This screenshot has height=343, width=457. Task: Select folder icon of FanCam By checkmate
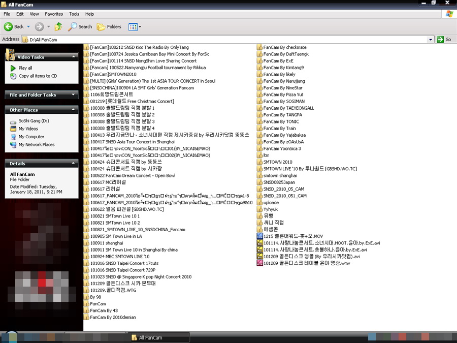click(259, 47)
